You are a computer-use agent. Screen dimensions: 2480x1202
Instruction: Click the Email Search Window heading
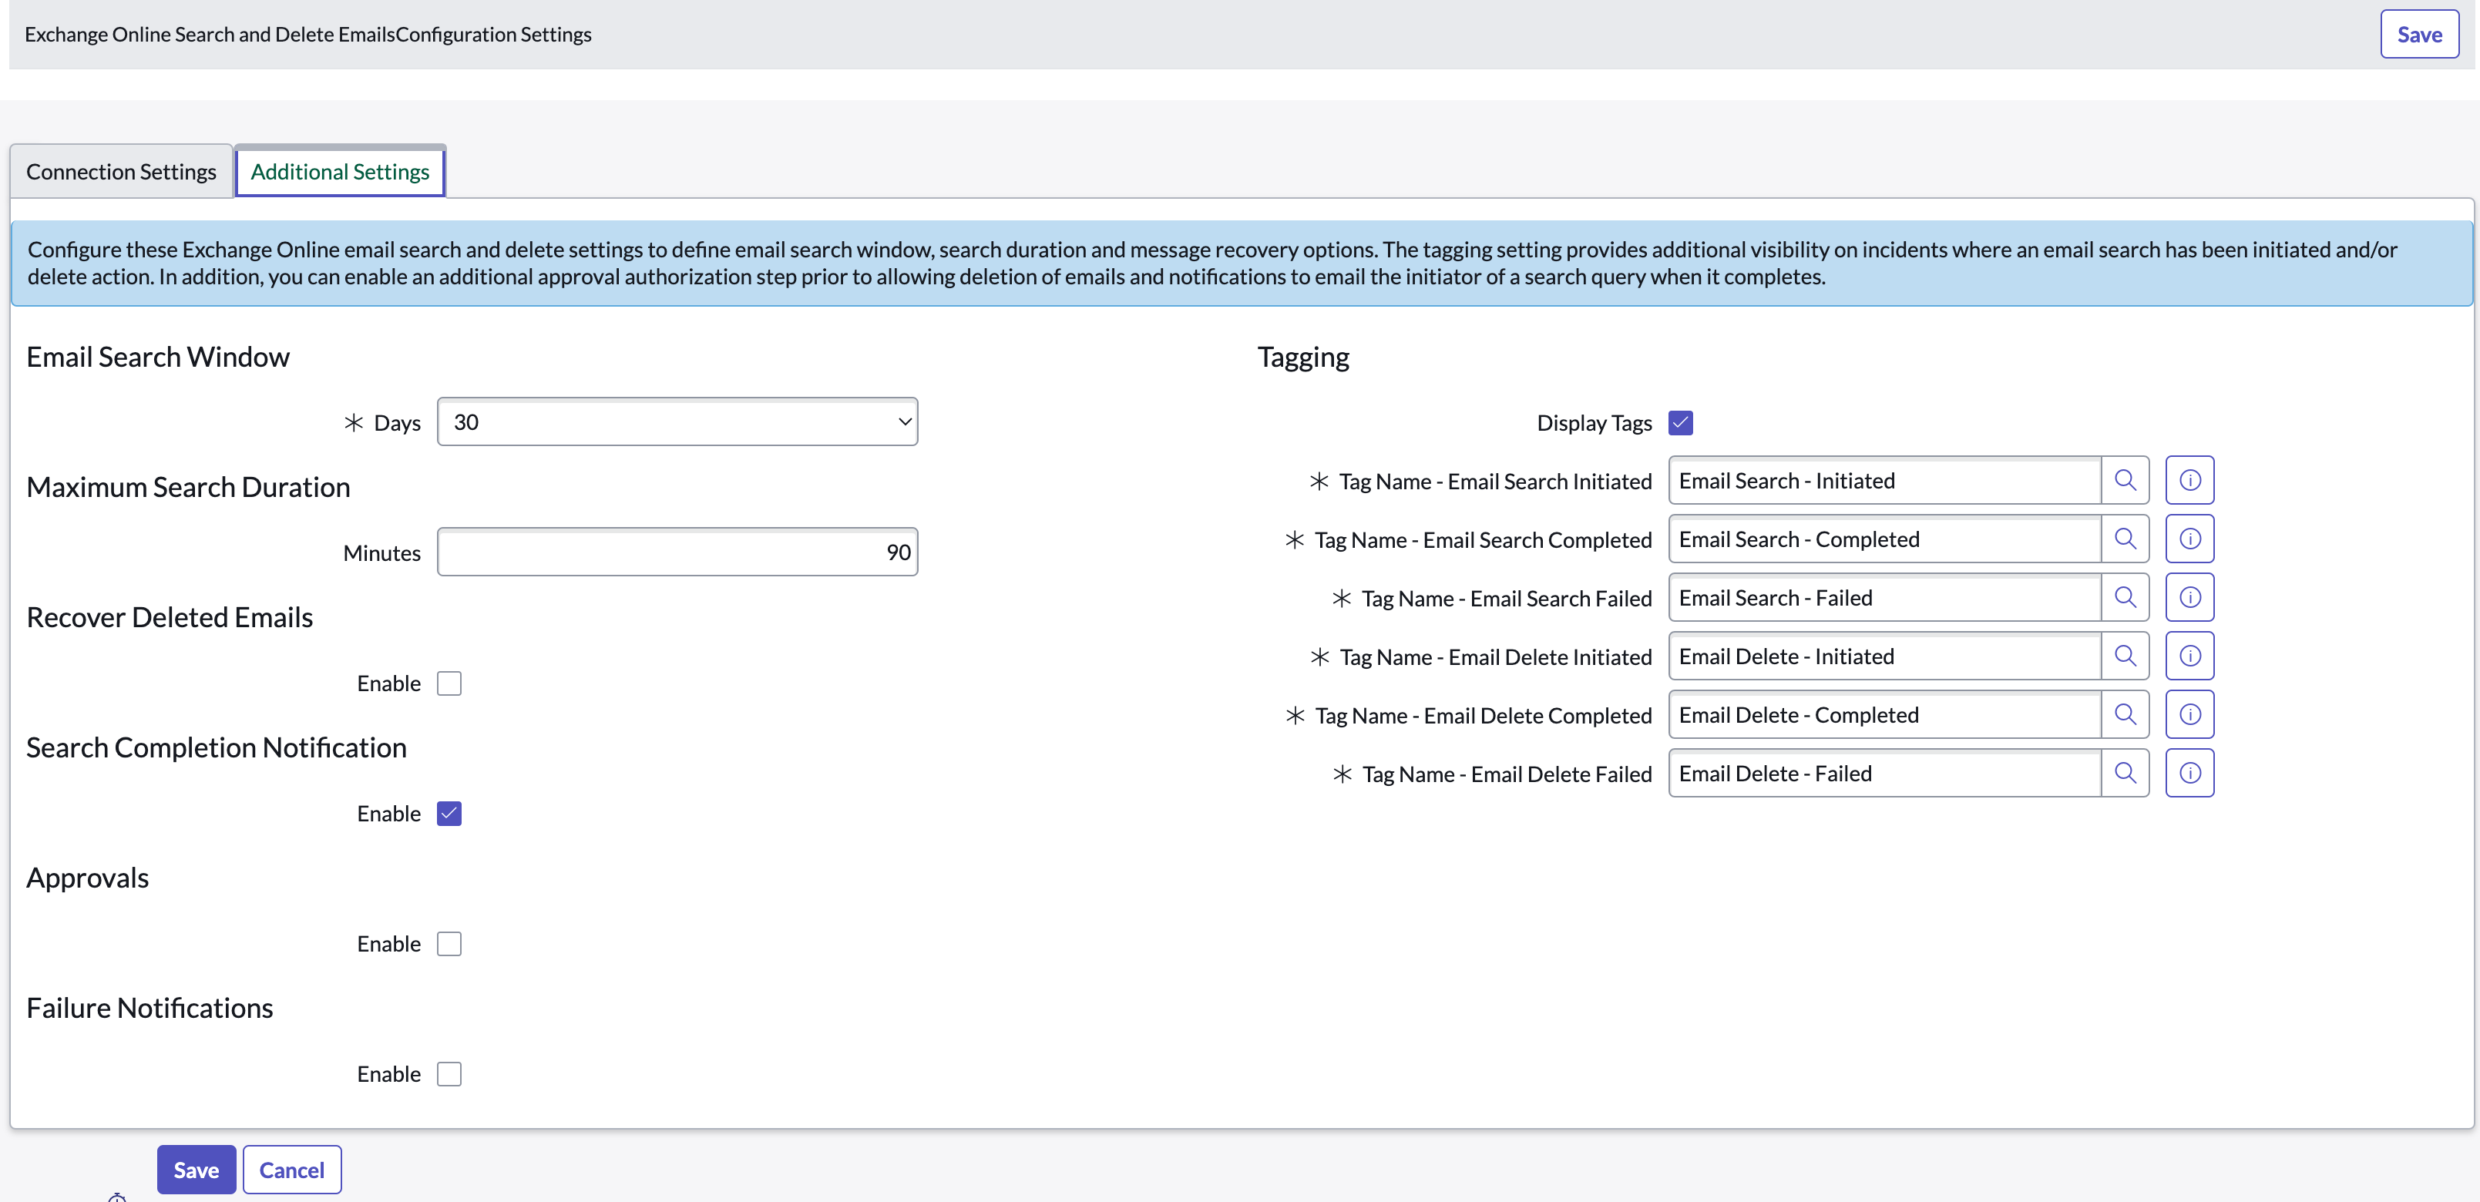point(158,357)
